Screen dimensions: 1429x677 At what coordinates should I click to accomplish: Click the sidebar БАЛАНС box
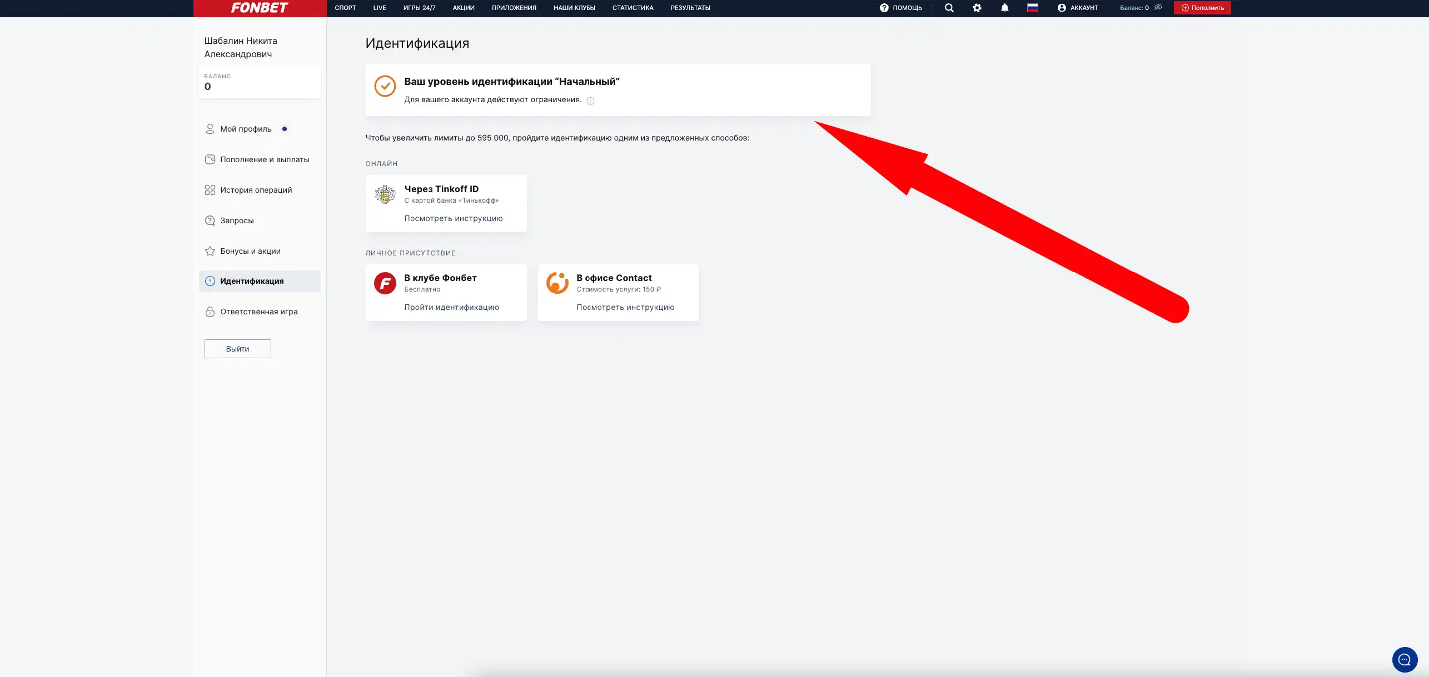coord(260,83)
